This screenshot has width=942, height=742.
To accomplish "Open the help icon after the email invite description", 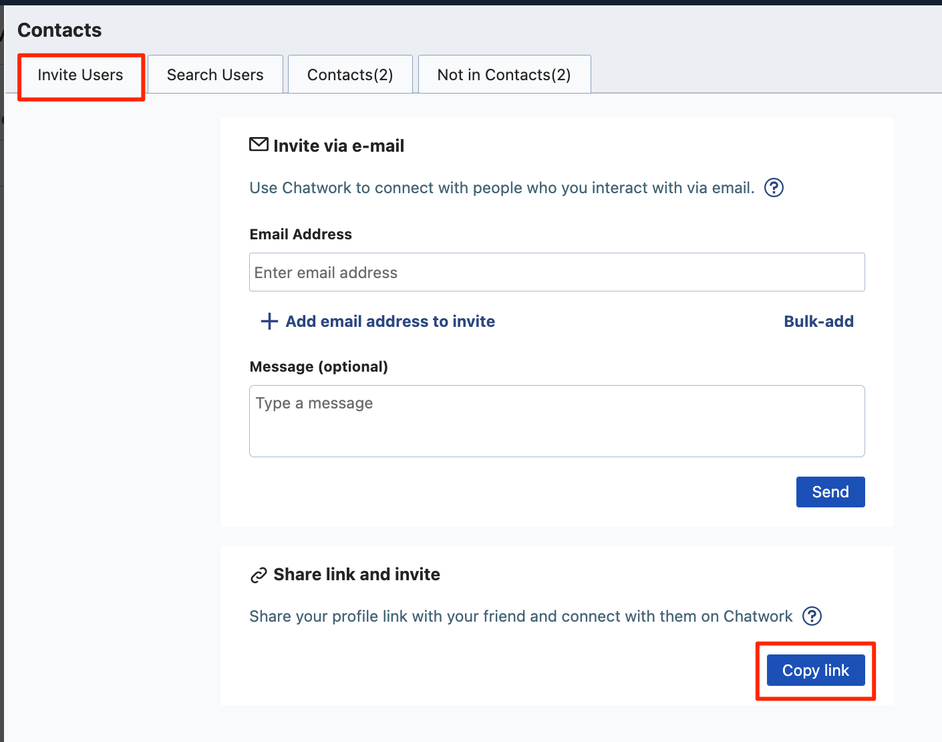I will pyautogui.click(x=773, y=188).
